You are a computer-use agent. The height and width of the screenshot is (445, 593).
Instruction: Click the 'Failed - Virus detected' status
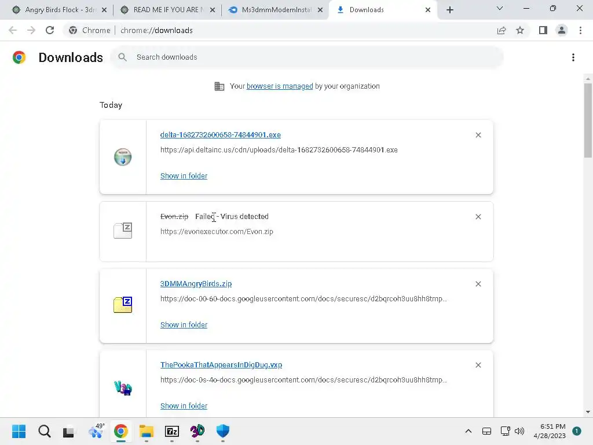pyautogui.click(x=232, y=217)
